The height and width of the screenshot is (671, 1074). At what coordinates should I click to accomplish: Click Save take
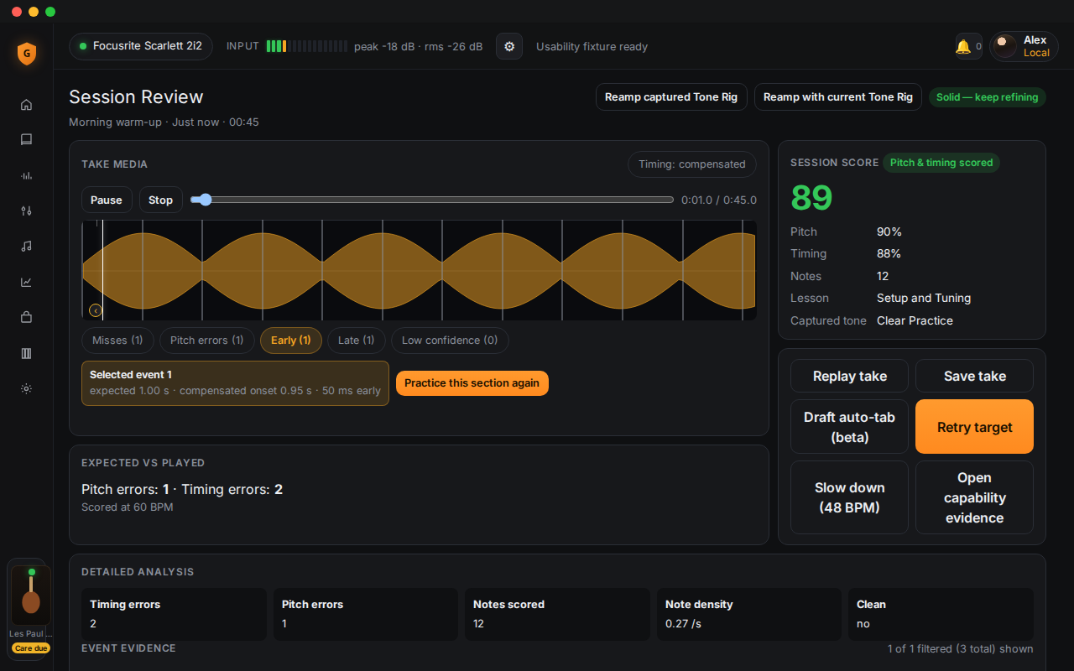974,376
